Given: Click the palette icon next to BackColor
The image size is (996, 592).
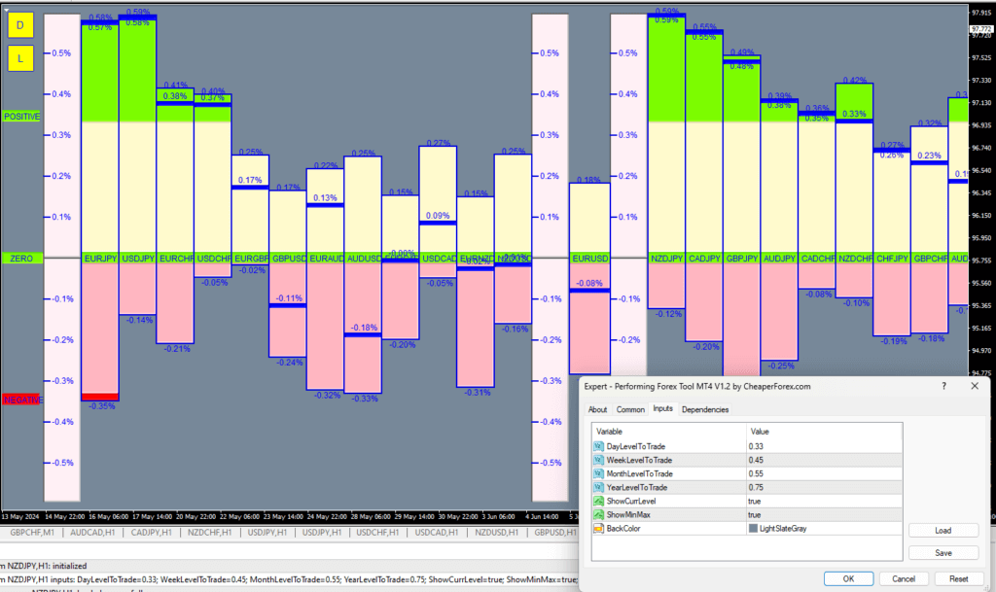Looking at the screenshot, I should pyautogui.click(x=600, y=528).
